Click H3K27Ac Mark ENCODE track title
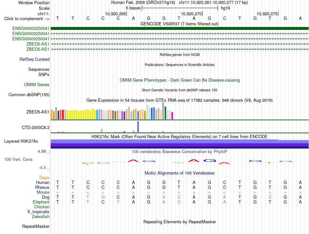Image resolution: width=309 pixels, height=234 pixels. coord(180,137)
